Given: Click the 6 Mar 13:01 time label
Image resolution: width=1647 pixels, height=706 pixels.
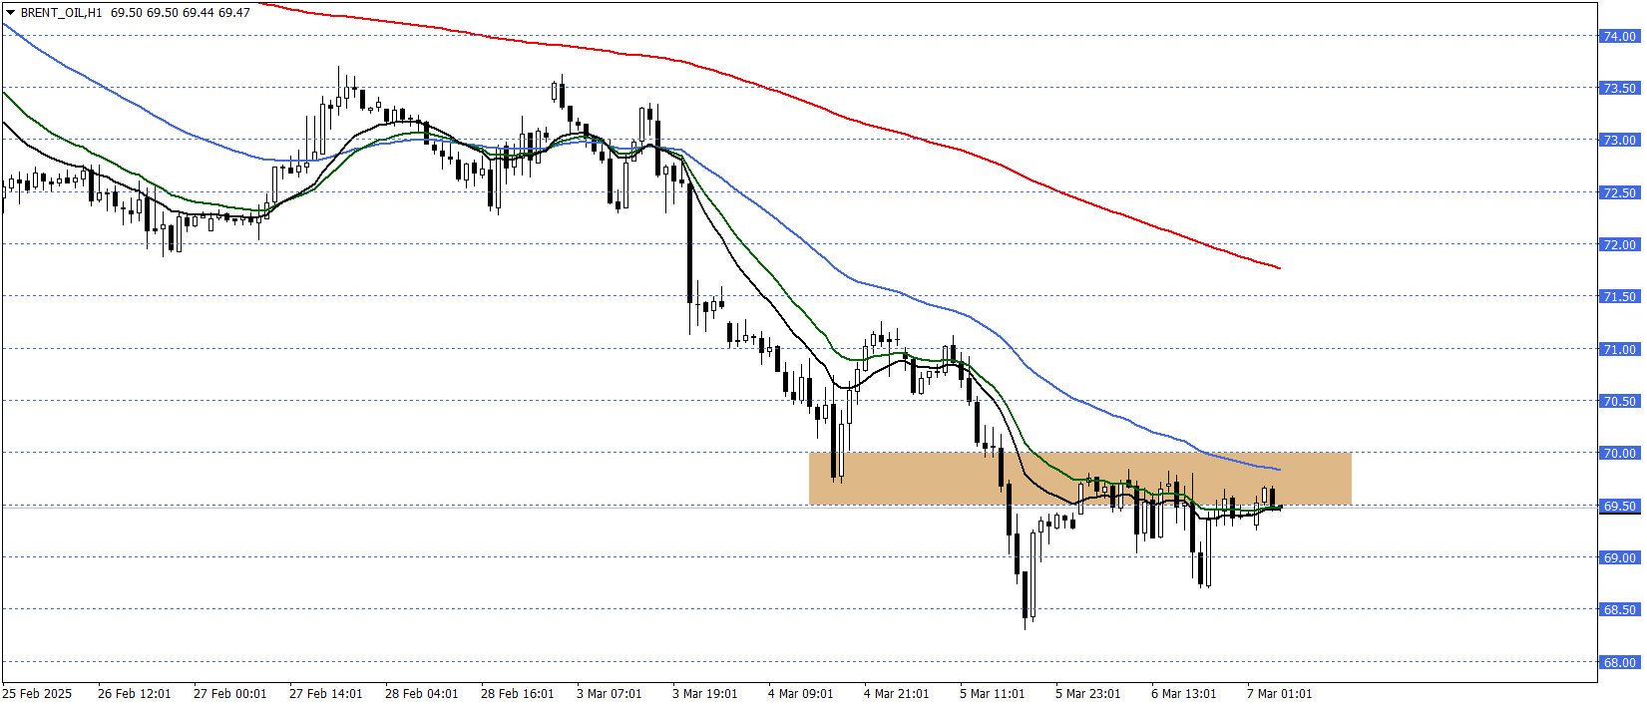Looking at the screenshot, I should point(1184,693).
